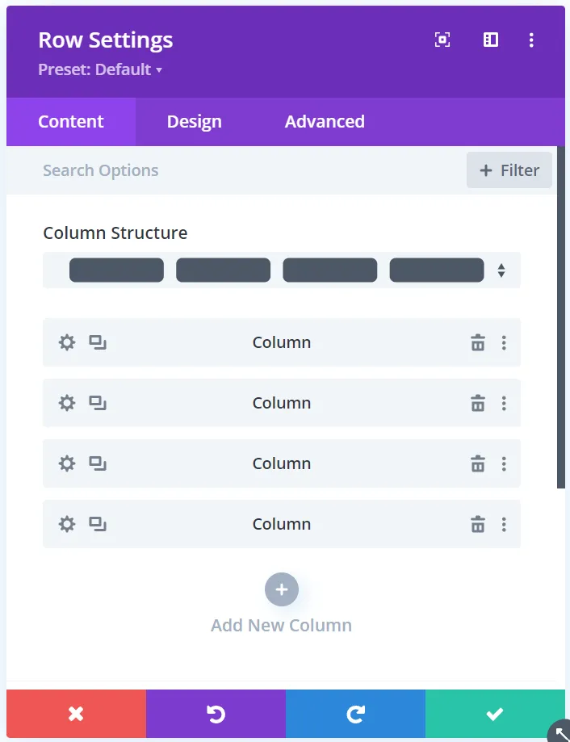Expand the Preset: Default dropdown

pos(100,69)
